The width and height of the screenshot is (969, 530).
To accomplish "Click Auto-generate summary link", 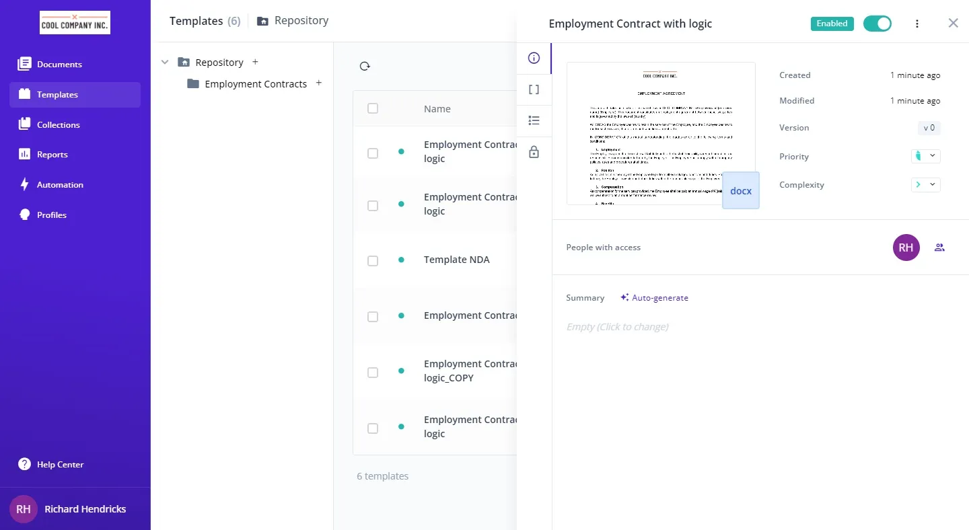I will coord(654,298).
